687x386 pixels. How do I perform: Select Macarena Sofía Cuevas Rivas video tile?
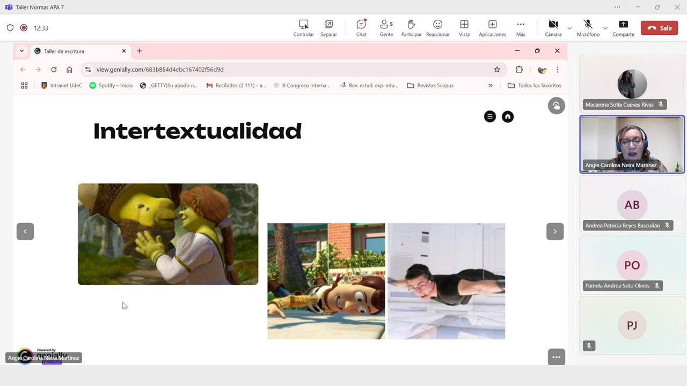tap(632, 84)
